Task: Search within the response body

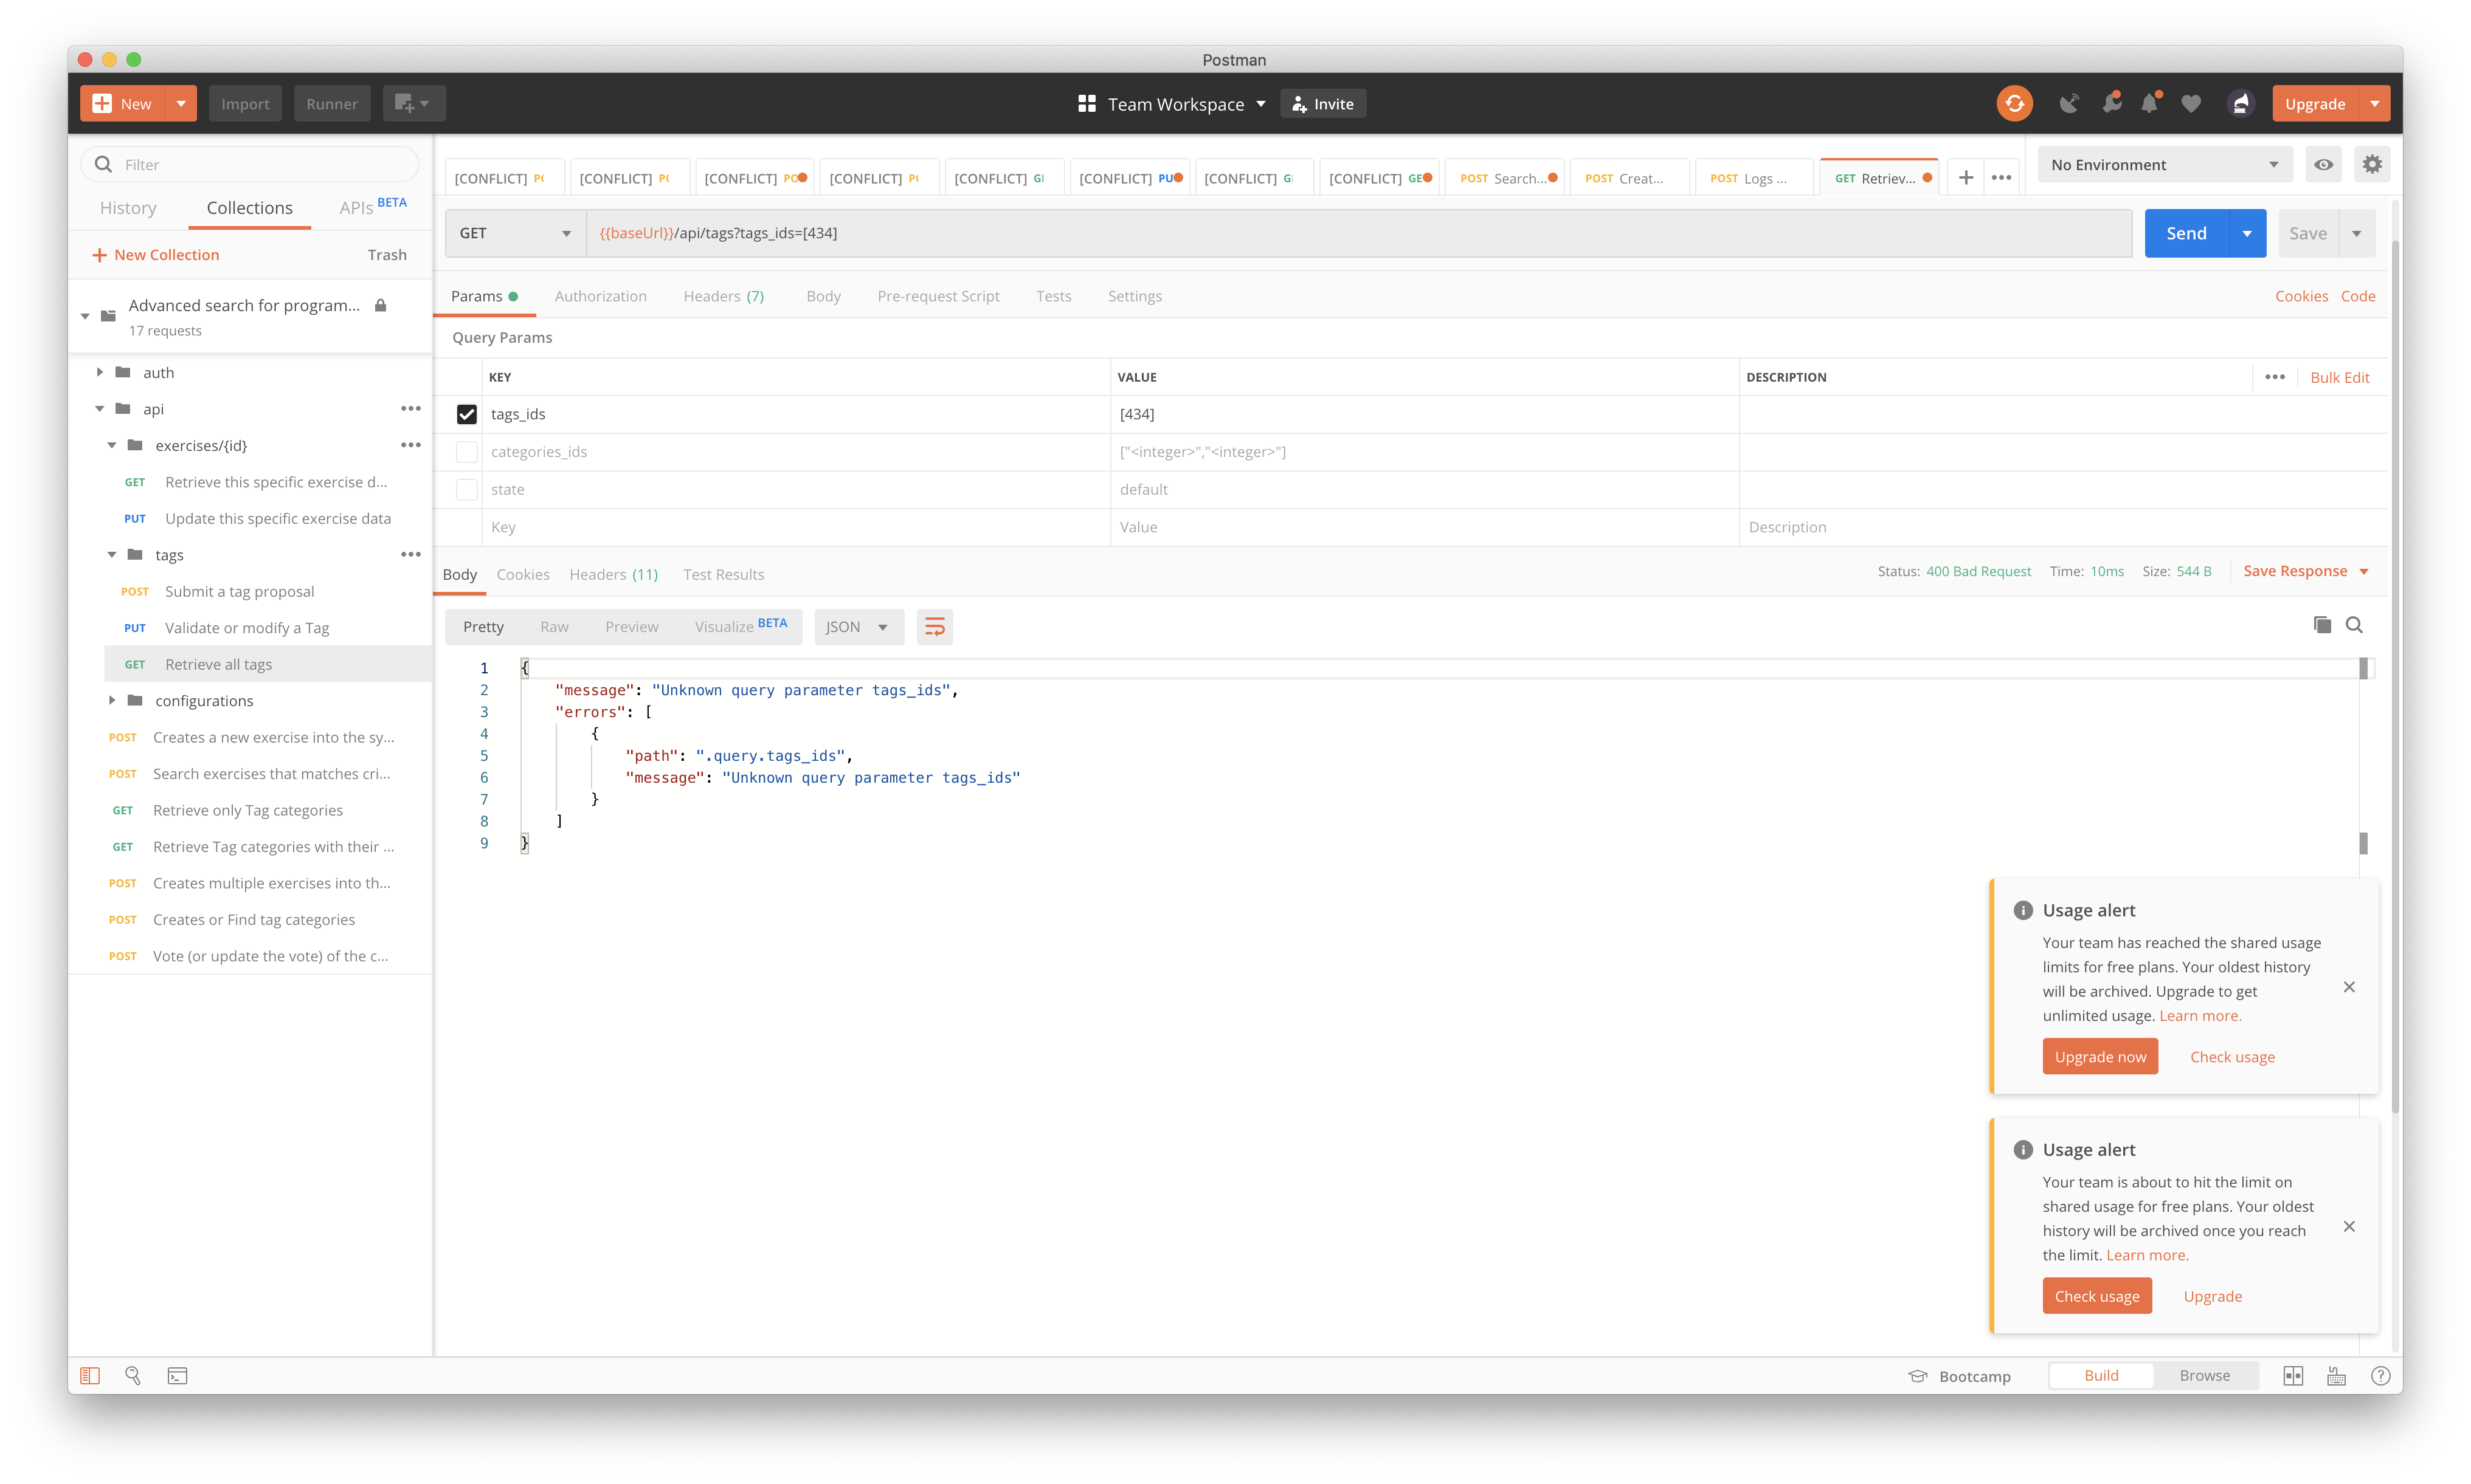Action: (2355, 624)
